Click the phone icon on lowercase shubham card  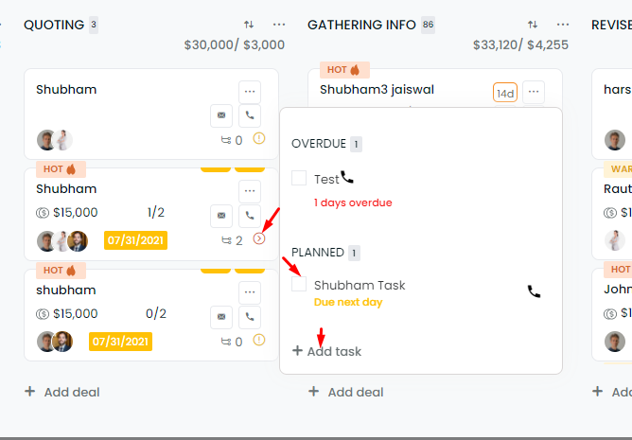(x=250, y=317)
